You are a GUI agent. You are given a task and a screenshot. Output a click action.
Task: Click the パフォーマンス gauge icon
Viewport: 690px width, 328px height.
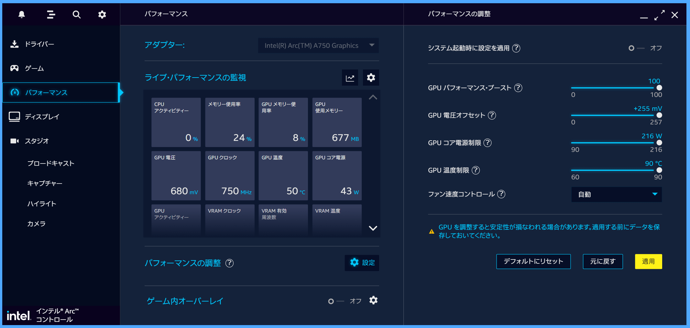[15, 92]
